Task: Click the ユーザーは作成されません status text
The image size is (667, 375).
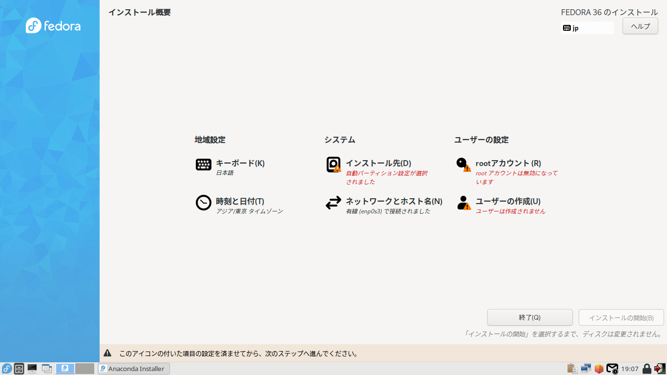Action: 510,211
